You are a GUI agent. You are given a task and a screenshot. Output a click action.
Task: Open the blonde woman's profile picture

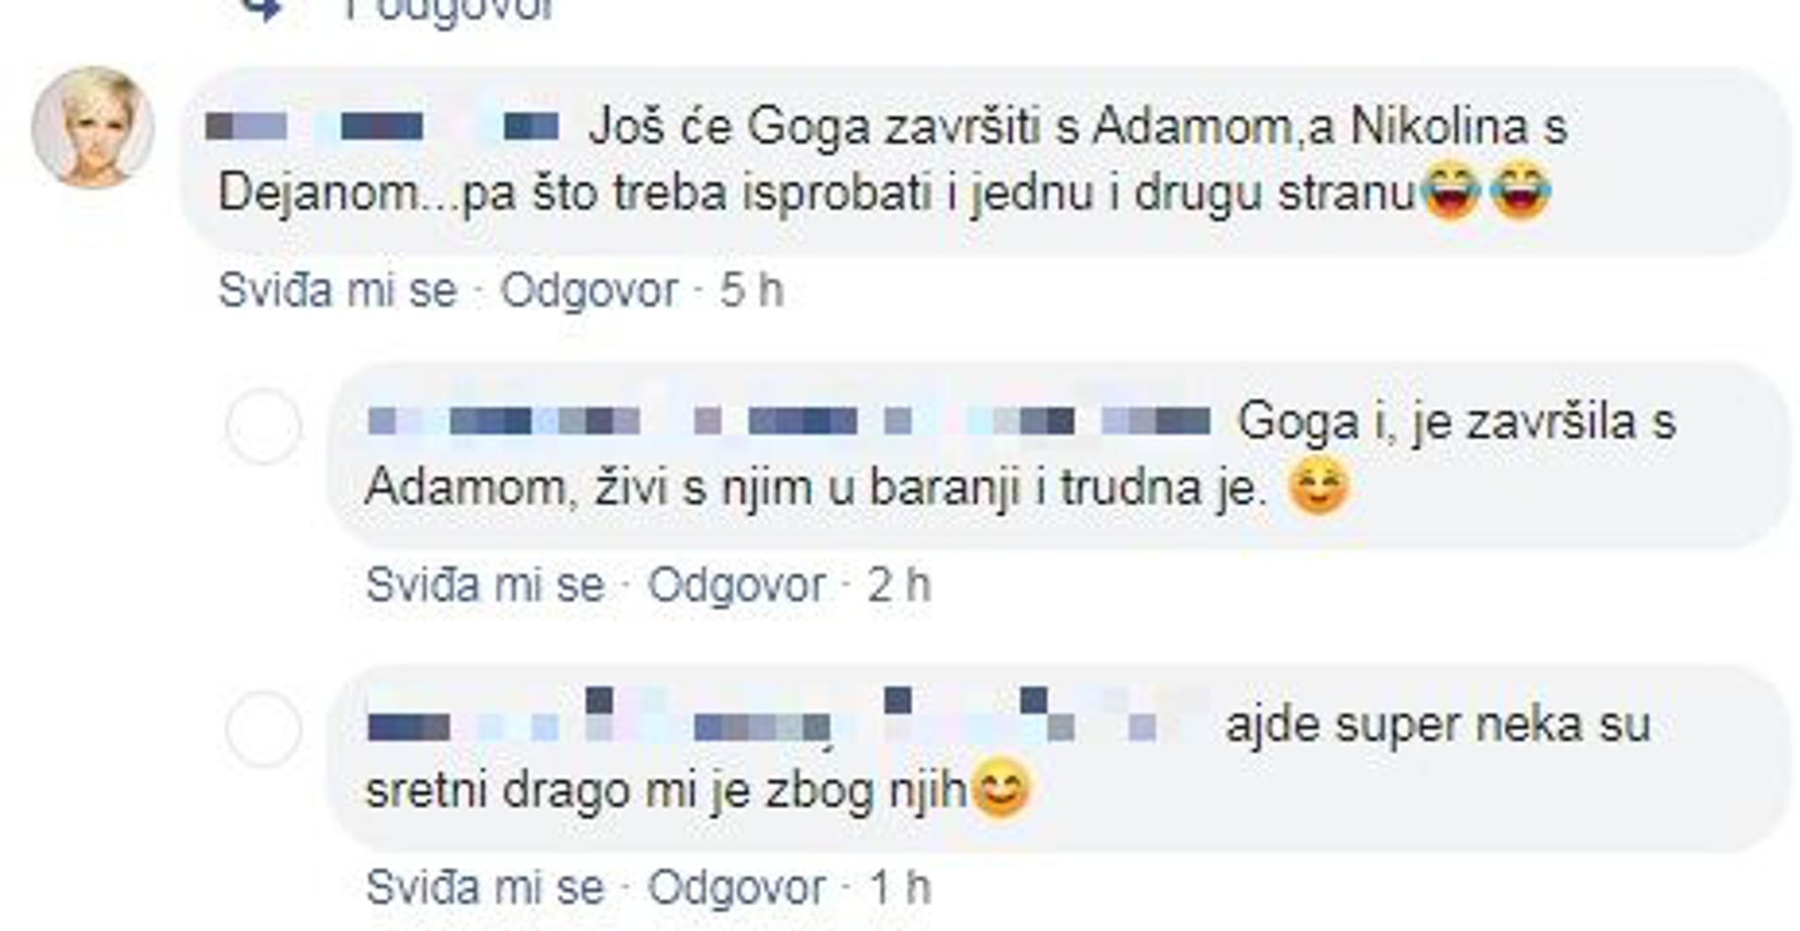coord(93,127)
